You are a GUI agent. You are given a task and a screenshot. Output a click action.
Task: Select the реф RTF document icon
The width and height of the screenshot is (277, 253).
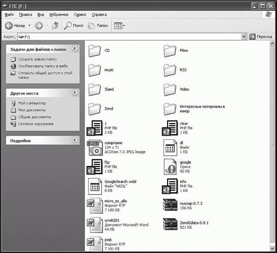pyautogui.click(x=95, y=244)
